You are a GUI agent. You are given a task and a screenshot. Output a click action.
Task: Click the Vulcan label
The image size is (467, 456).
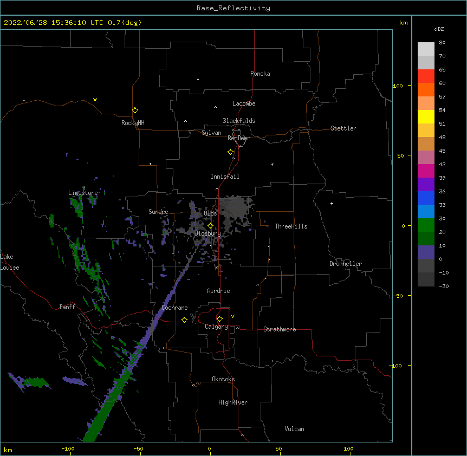tap(294, 429)
